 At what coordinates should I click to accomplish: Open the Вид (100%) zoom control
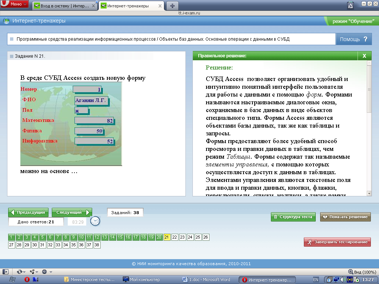click(362, 272)
